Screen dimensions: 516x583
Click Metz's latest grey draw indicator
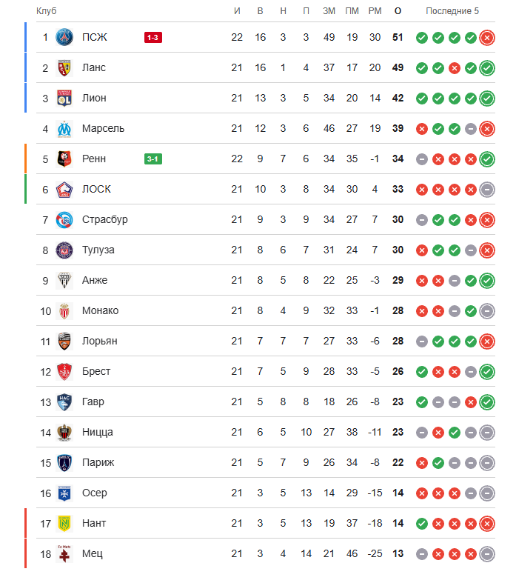click(x=487, y=554)
